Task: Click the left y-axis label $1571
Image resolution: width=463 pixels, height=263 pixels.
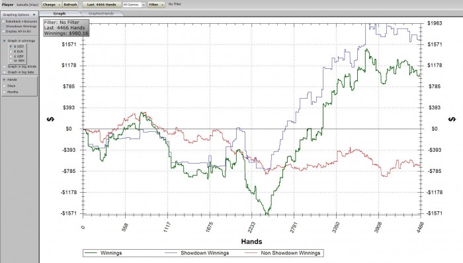Action: [69, 44]
